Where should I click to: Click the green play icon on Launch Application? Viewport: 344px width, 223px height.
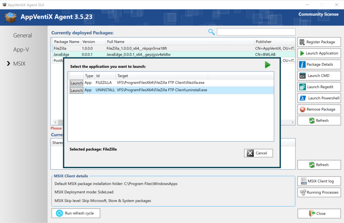click(302, 53)
